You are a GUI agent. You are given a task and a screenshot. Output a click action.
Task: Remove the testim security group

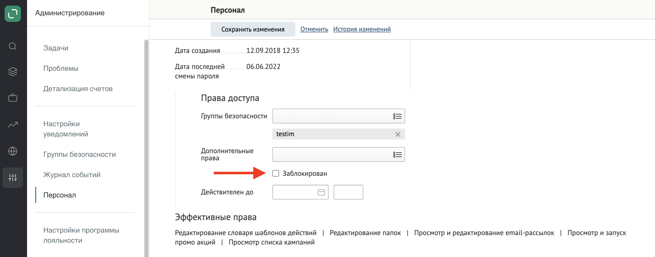398,134
